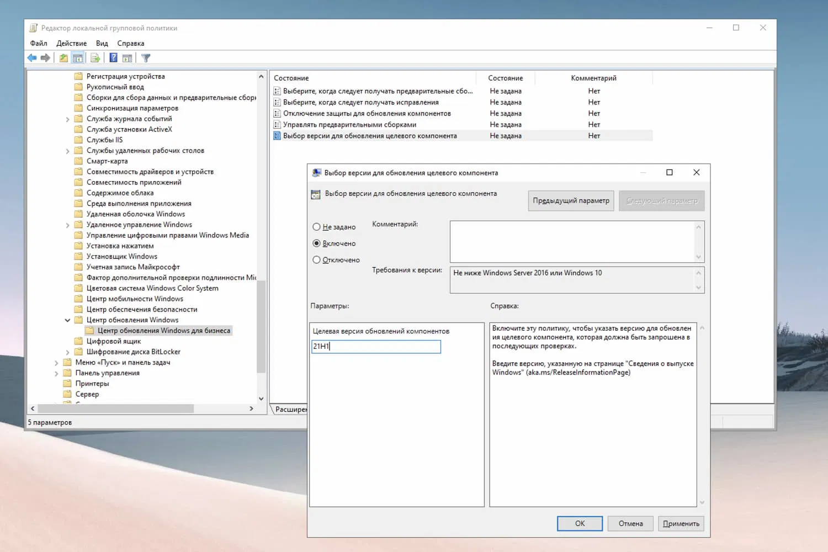Click the policy icon beside Выберите, когда следует получать исправления
This screenshot has height=552, width=828.
277,102
